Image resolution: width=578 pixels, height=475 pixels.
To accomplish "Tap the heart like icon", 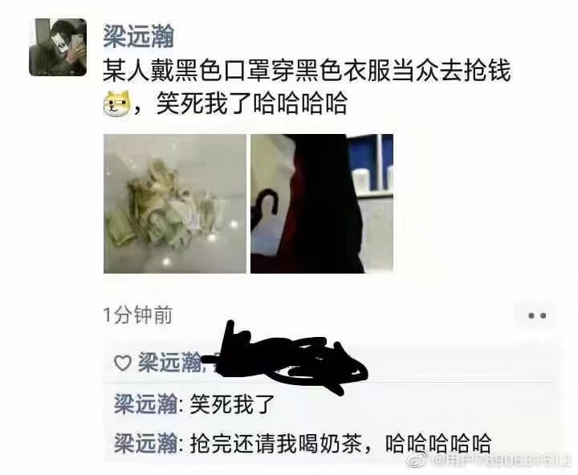I will click(122, 363).
